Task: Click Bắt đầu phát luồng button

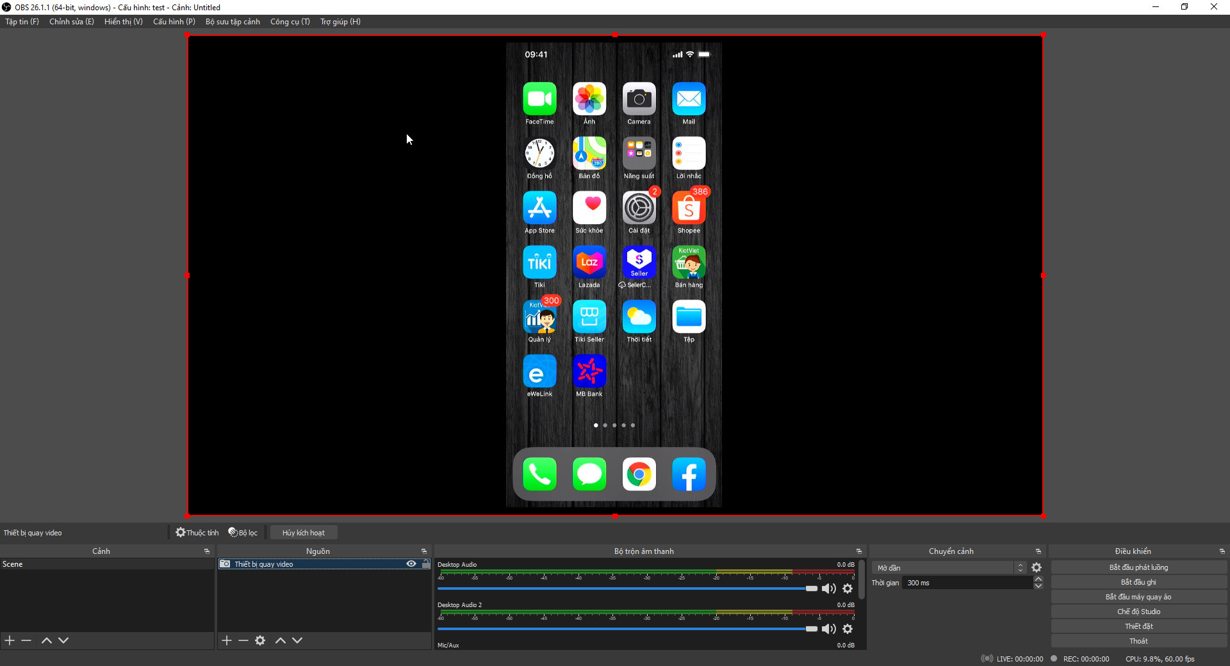Action: coord(1138,567)
